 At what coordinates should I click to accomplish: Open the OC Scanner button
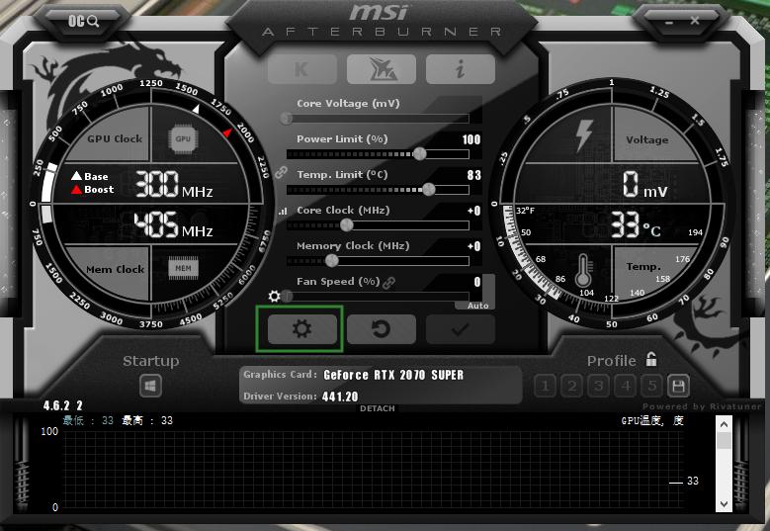tap(83, 21)
